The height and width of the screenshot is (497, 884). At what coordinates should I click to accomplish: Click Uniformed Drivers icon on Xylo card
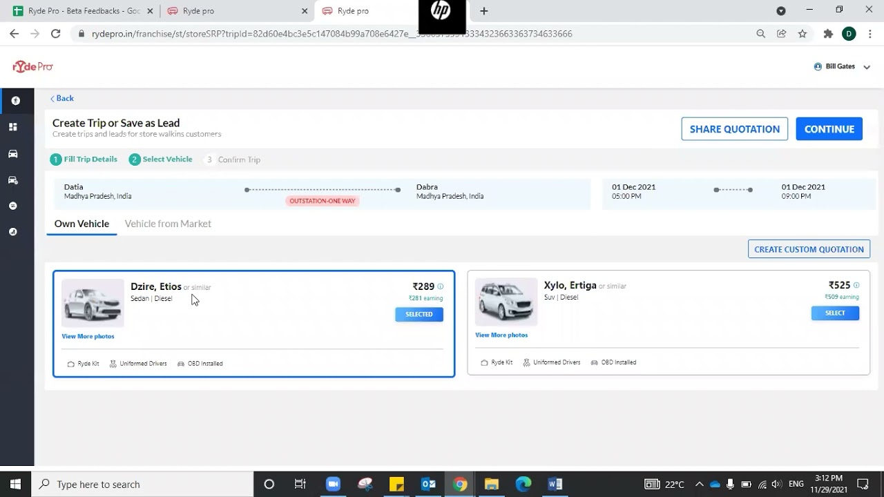[527, 362]
